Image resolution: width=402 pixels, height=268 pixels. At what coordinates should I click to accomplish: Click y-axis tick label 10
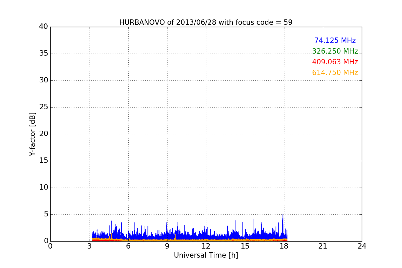pos(44,188)
